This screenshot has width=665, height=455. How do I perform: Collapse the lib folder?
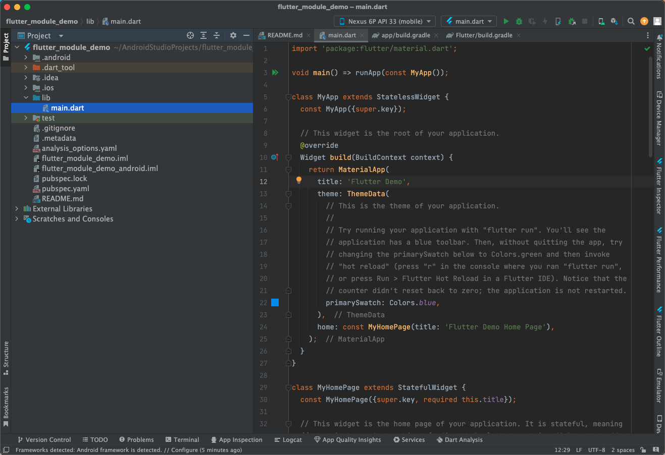click(26, 97)
